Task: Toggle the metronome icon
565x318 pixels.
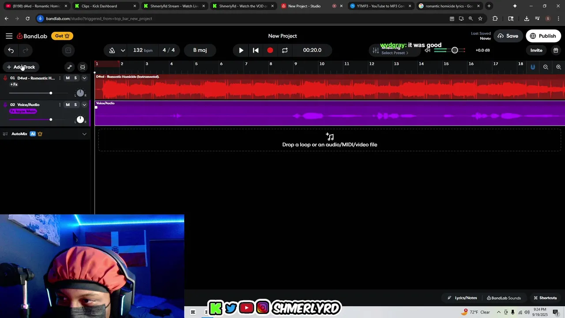Action: pos(112,50)
